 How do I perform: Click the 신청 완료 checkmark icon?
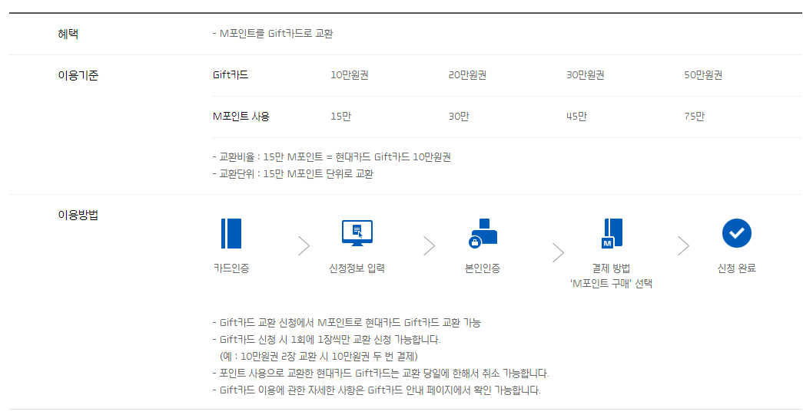click(x=736, y=233)
